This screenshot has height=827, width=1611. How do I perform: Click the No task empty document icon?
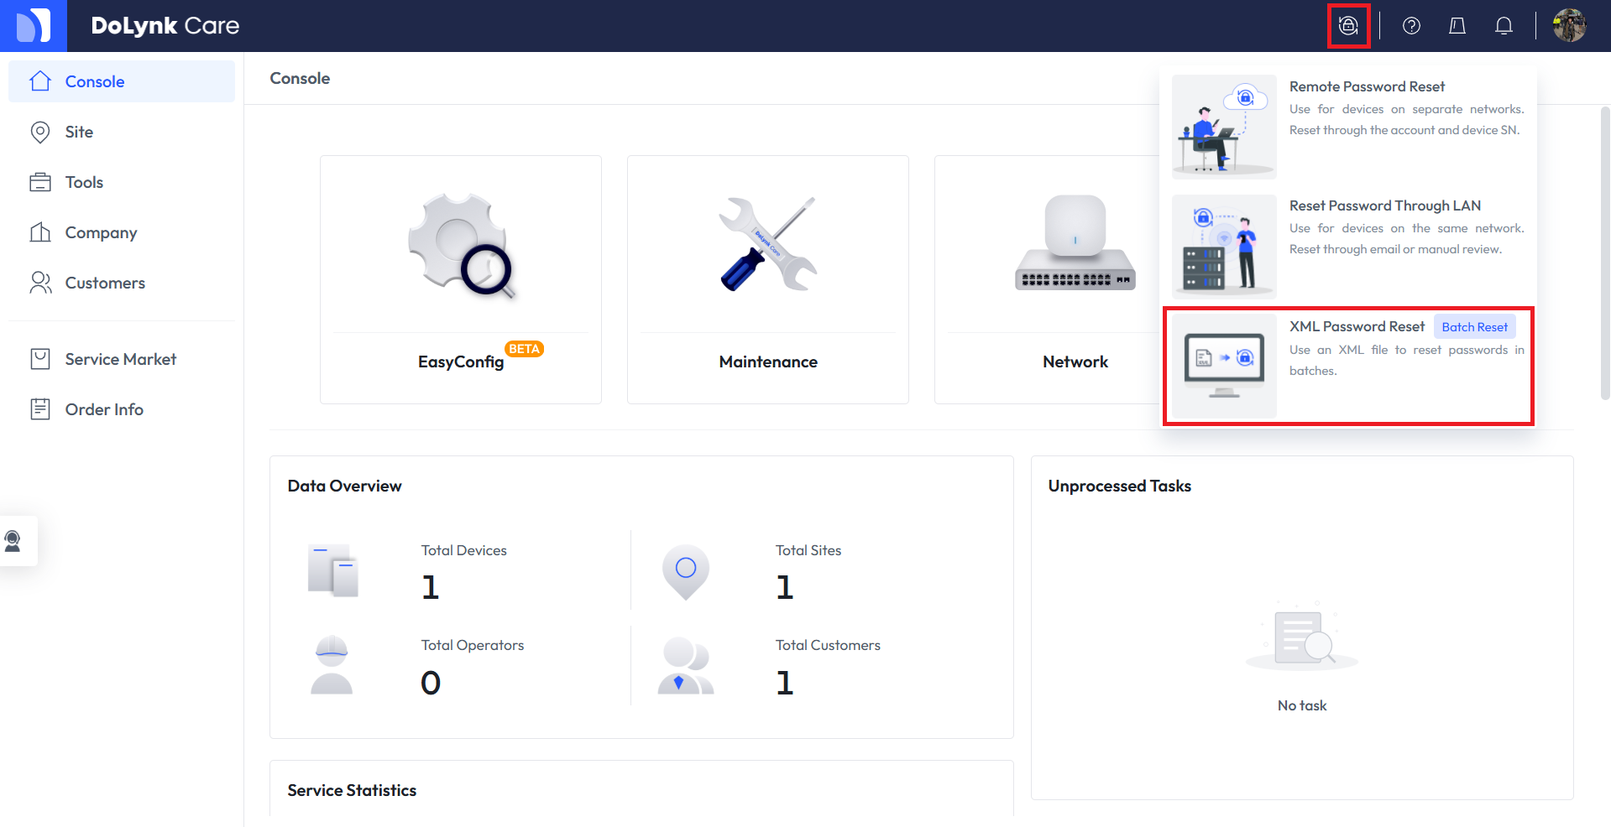pyautogui.click(x=1302, y=637)
